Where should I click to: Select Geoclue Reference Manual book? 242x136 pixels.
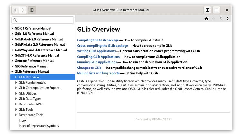click(34, 61)
